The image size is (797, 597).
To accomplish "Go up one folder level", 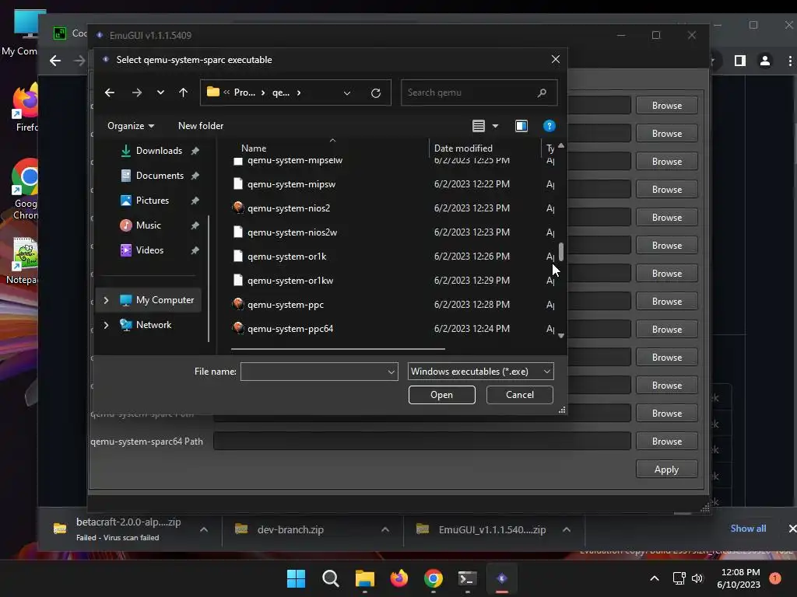I will click(x=183, y=93).
